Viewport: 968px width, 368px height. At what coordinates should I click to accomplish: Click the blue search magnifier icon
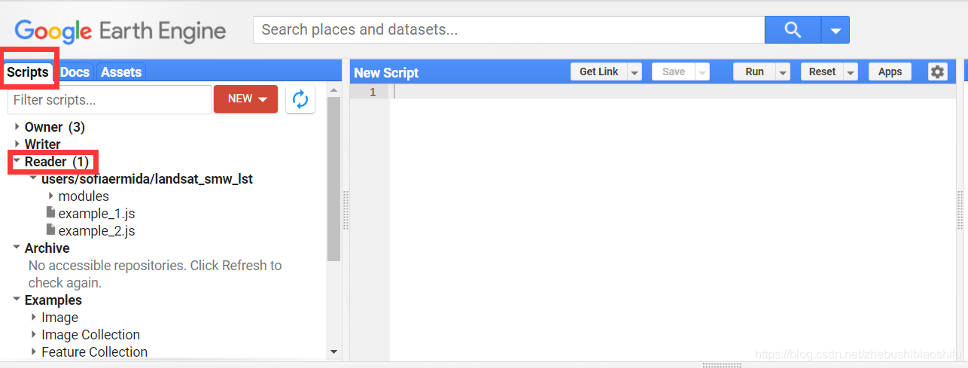coord(793,30)
